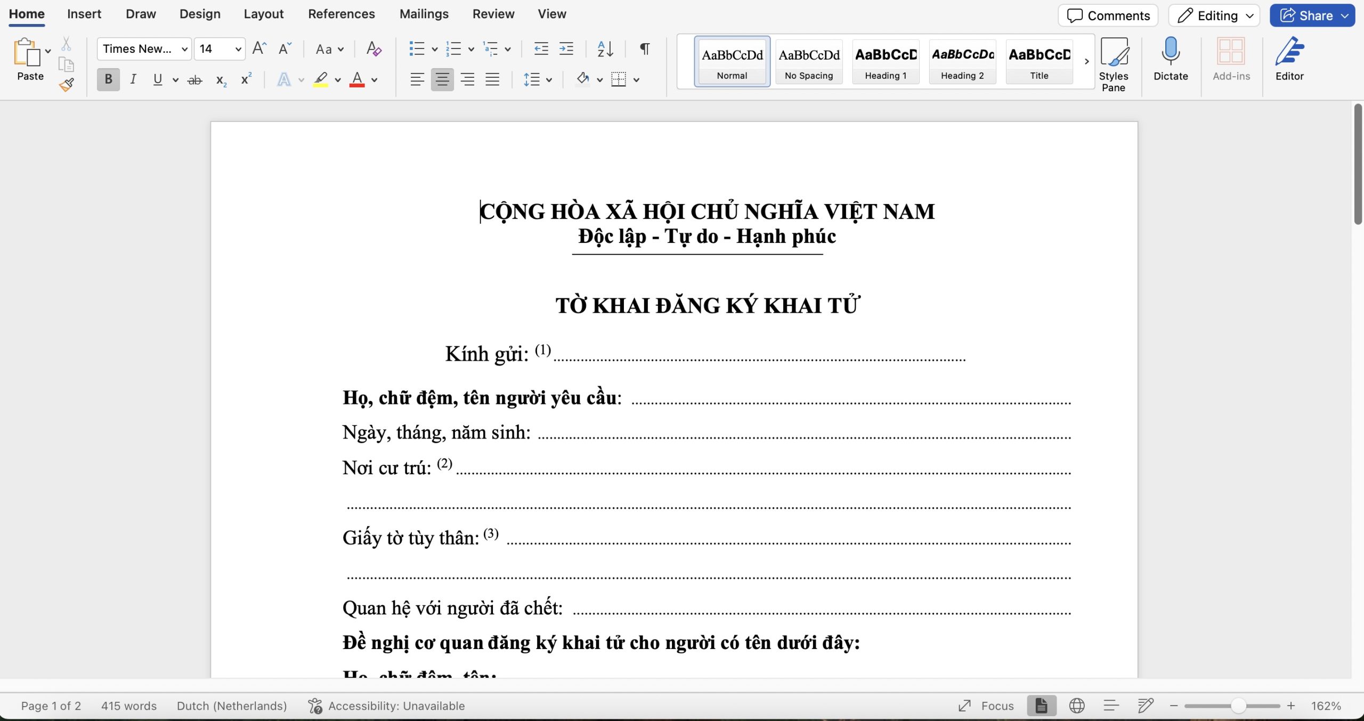The width and height of the screenshot is (1364, 721).
Task: Apply italic formatting
Action: coord(133,79)
